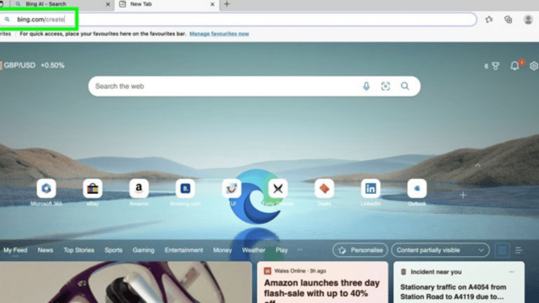
Task: Open page settings gear icon
Action: click(x=534, y=66)
